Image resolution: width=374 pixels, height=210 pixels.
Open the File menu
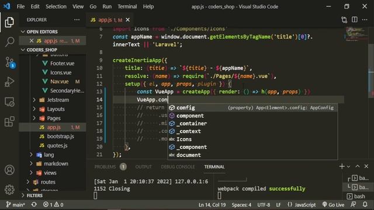pyautogui.click(x=21, y=6)
